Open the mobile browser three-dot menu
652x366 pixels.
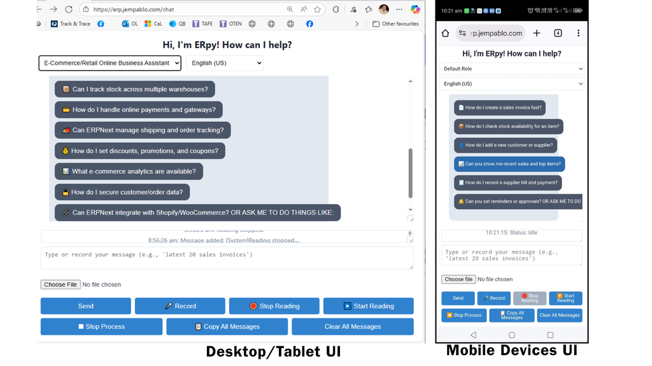coord(578,33)
